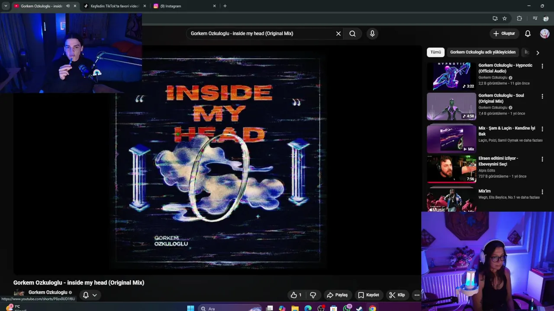Close the TikTok browser tab

(x=145, y=6)
